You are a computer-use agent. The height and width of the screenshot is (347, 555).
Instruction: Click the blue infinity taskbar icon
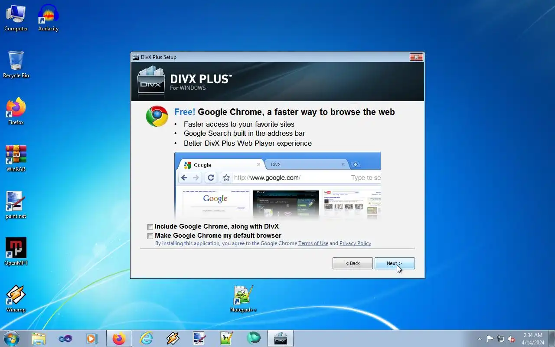65,338
